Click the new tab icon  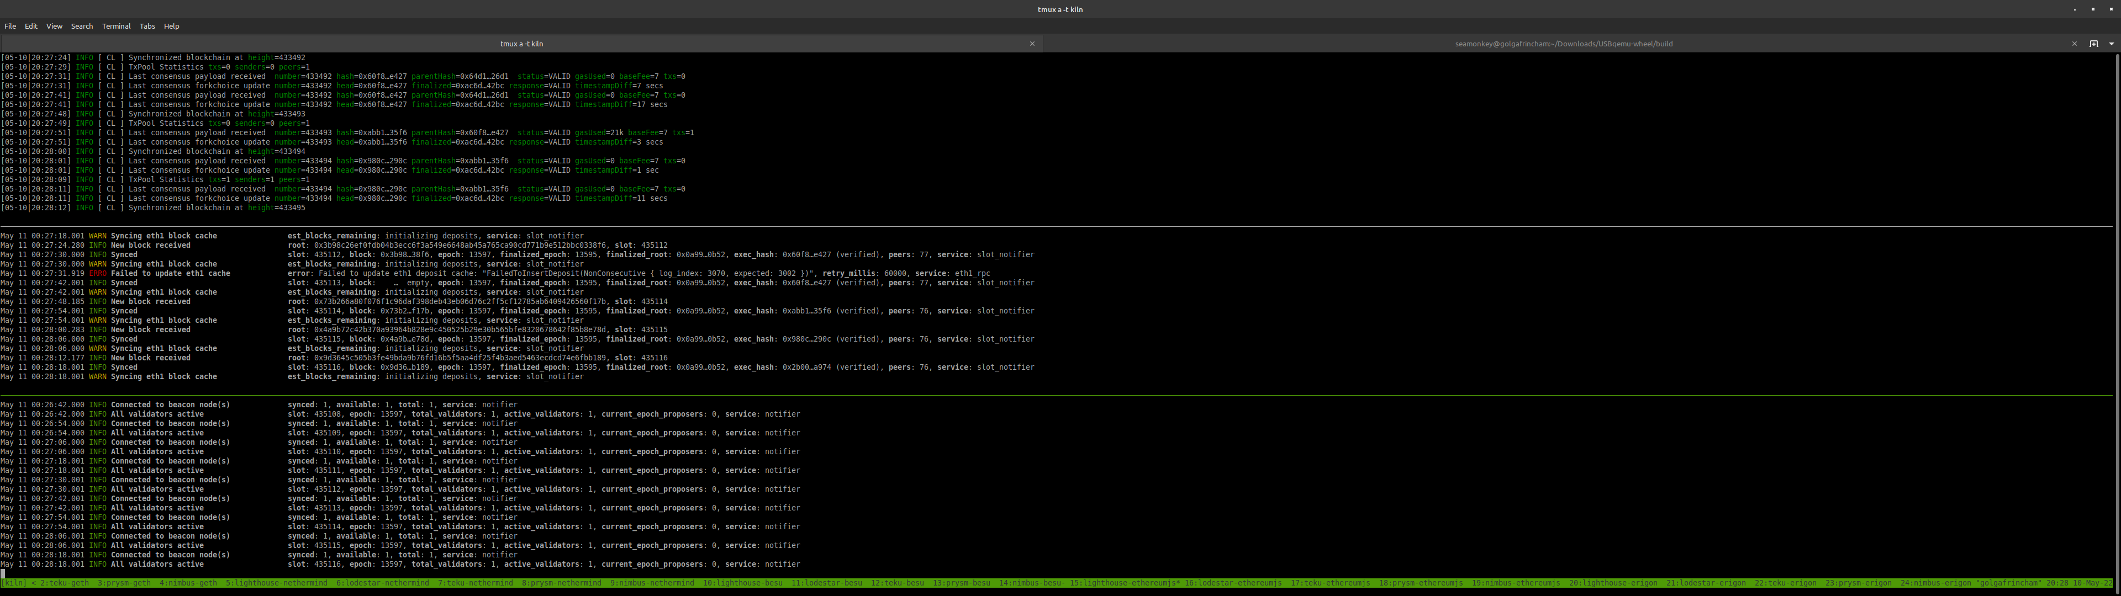(2093, 44)
